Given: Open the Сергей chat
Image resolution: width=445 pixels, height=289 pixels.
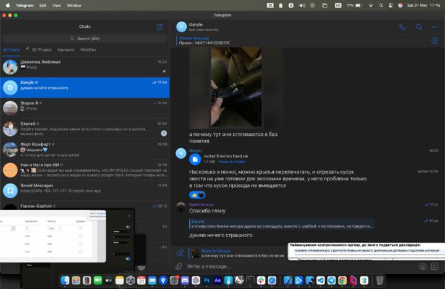Looking at the screenshot, I should coord(85,128).
